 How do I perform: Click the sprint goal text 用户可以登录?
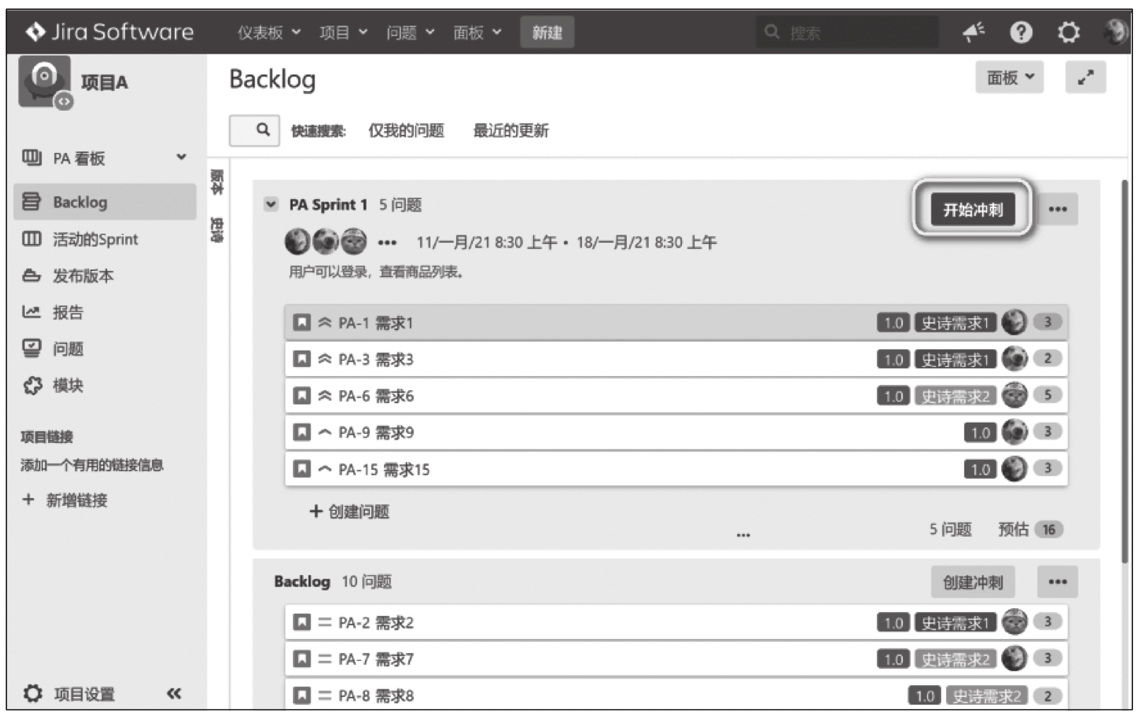[376, 272]
